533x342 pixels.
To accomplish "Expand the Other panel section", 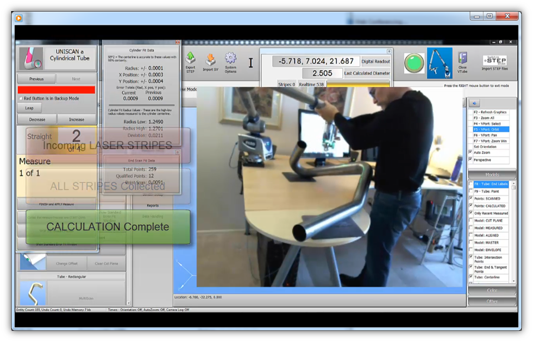I will (x=492, y=301).
